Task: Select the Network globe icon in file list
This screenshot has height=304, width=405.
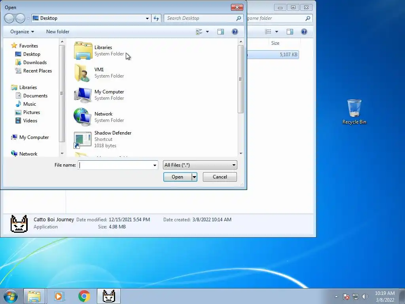Action: coord(83,117)
